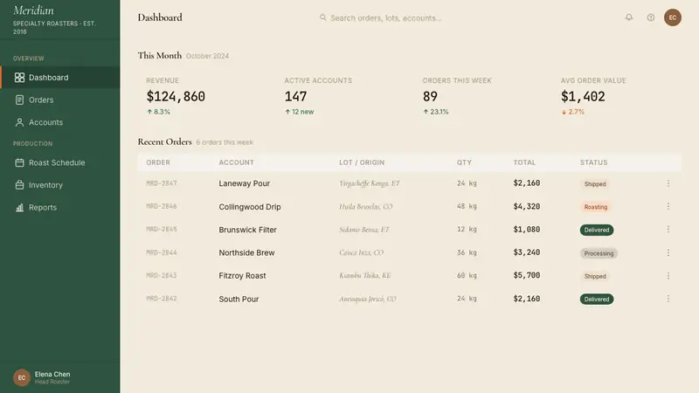Image resolution: width=699 pixels, height=393 pixels.
Task: Open row menu for order MRD-2847
Action: (668, 183)
